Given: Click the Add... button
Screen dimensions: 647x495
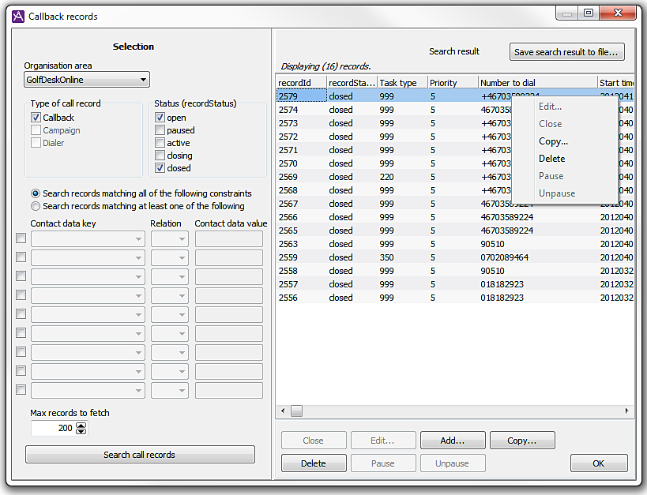Looking at the screenshot, I should 453,441.
